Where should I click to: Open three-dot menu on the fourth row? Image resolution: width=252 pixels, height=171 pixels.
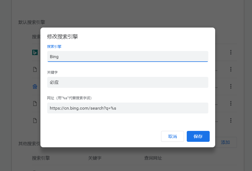tap(231, 103)
